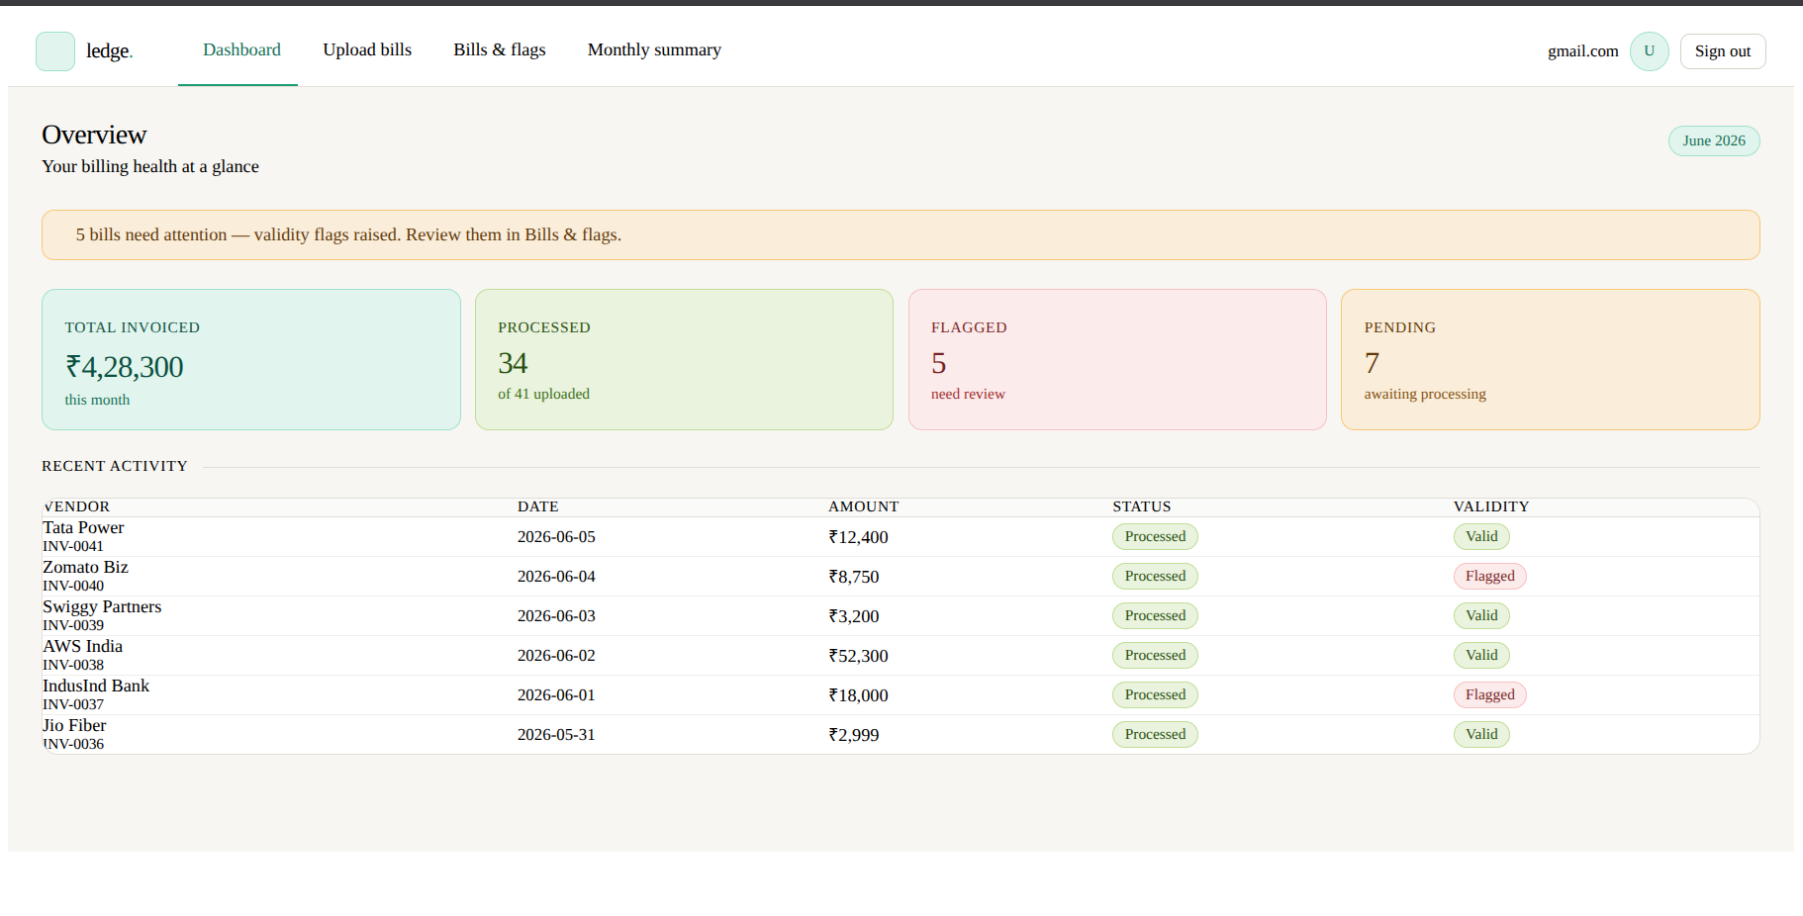Select invoice number INV-0038
This screenshot has width=1803, height=916.
pyautogui.click(x=73, y=665)
